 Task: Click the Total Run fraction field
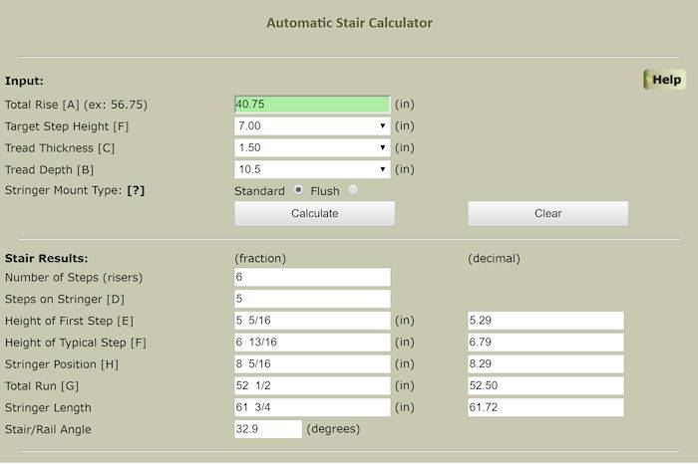311,386
